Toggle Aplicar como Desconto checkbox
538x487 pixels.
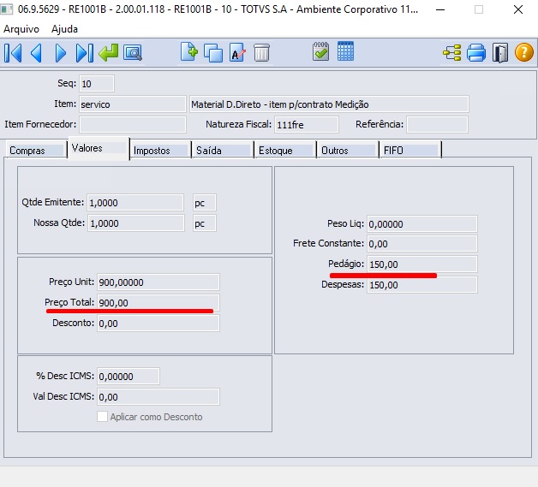102,417
